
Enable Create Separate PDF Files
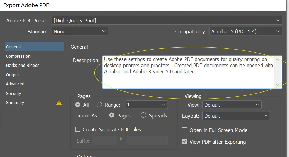[x=78, y=130]
